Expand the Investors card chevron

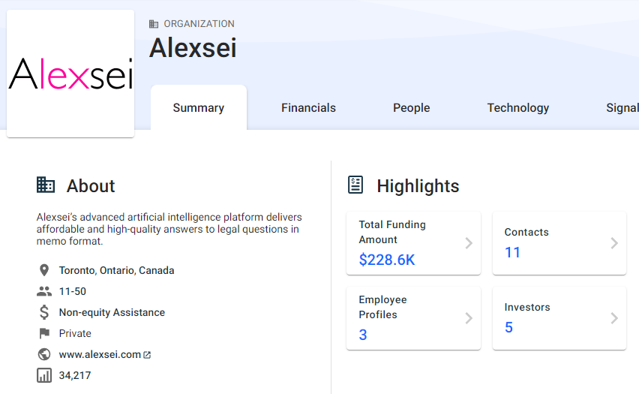[x=614, y=318]
